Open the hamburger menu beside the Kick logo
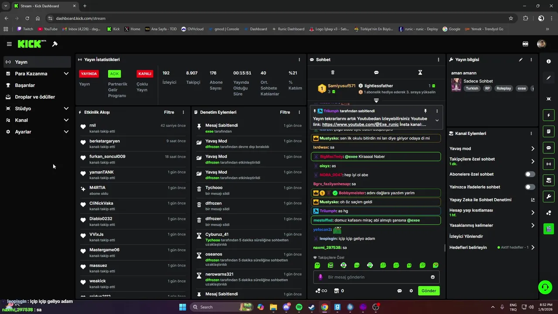Screen dimensions: 558x314 point(9,44)
